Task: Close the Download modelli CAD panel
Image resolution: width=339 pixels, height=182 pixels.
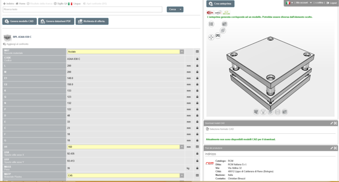Action: [336, 123]
